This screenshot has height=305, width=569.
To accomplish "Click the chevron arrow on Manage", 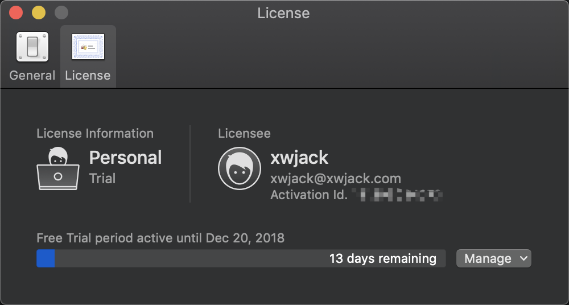I will [x=523, y=258].
